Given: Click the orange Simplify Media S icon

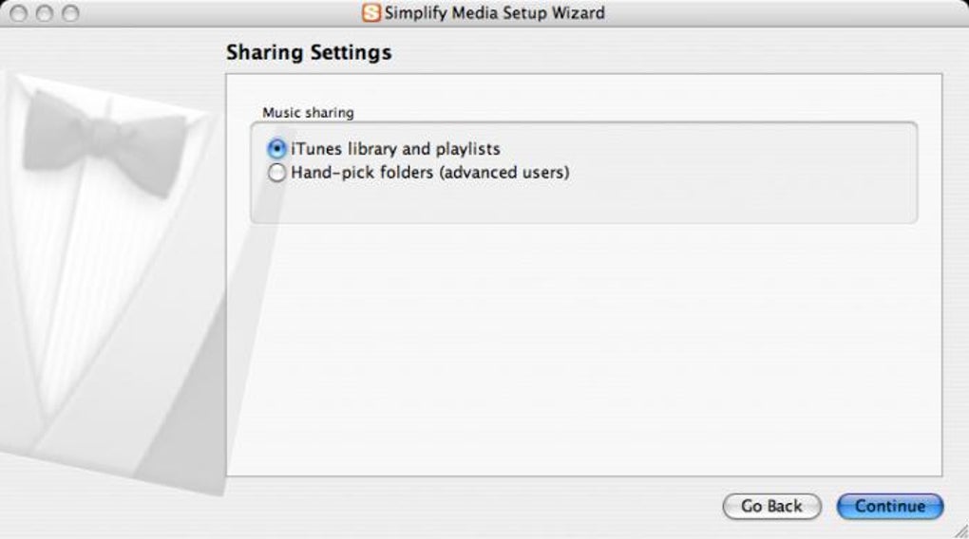Looking at the screenshot, I should (x=371, y=12).
